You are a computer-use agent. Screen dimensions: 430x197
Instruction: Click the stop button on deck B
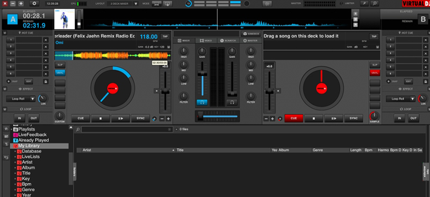point(314,119)
